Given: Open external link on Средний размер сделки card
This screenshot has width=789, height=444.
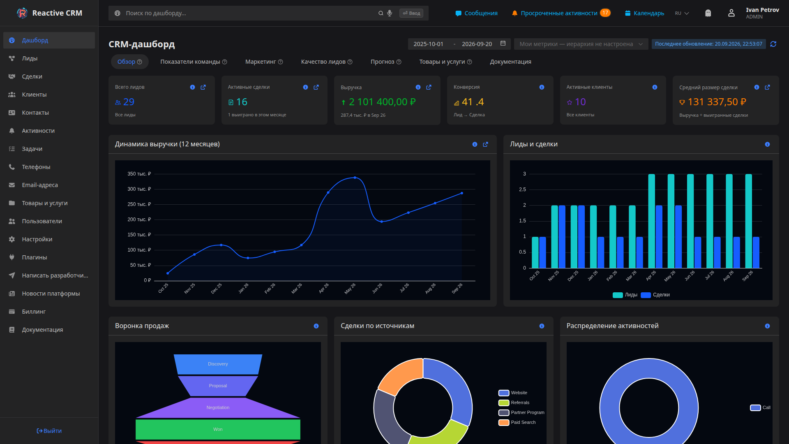Looking at the screenshot, I should (768, 87).
